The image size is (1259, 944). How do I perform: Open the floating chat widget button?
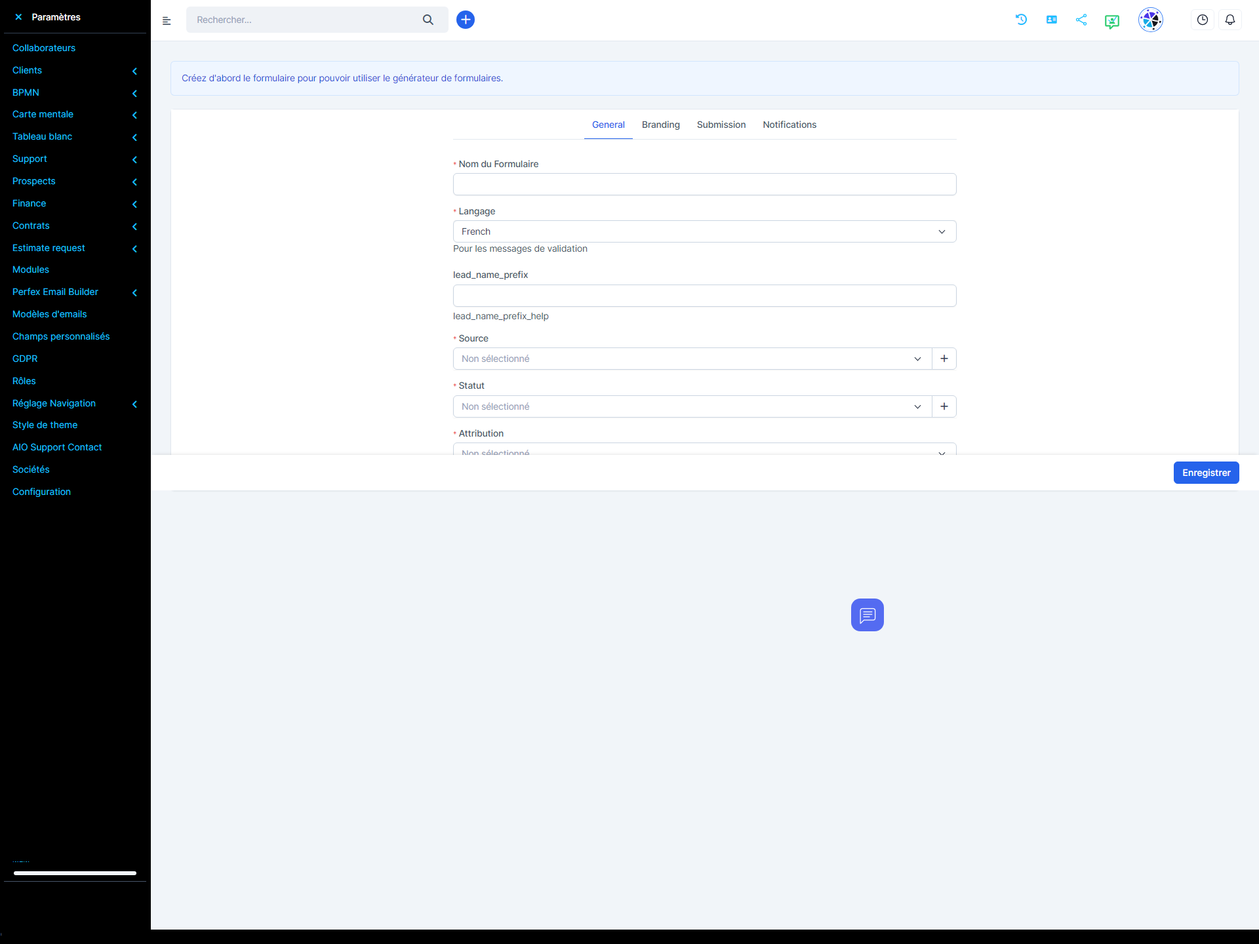coord(868,615)
